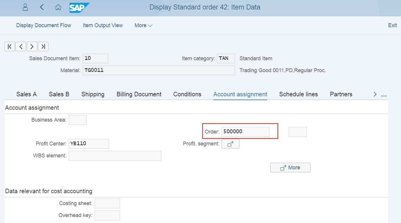The height and width of the screenshot is (223, 401).
Task: Click the back arrow in header
Action: point(42,7)
